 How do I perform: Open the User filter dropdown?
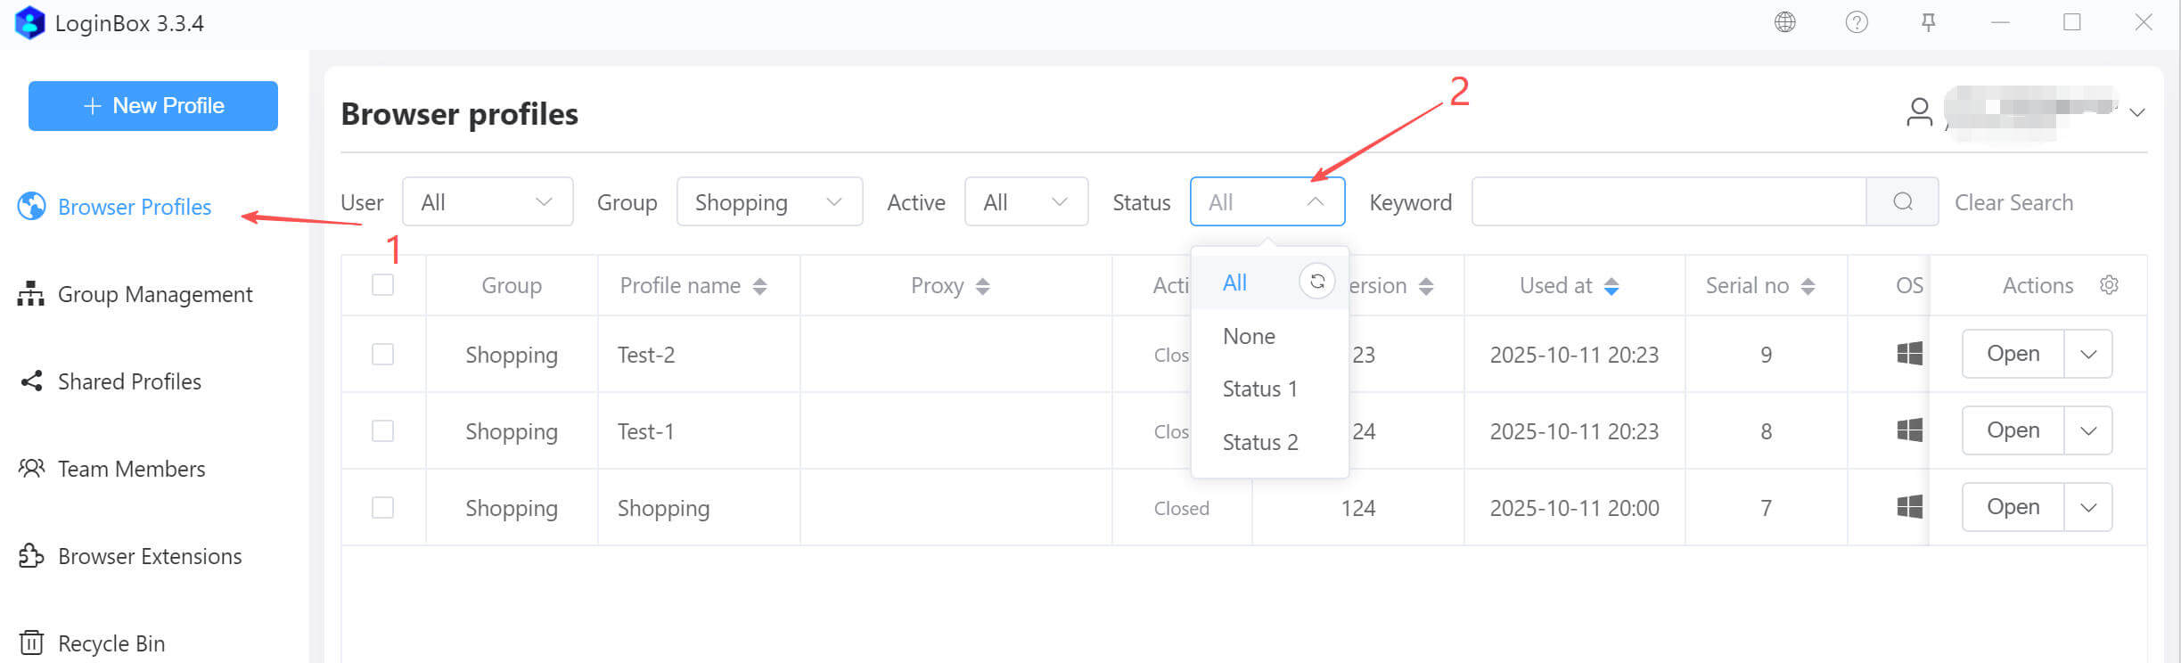point(487,202)
